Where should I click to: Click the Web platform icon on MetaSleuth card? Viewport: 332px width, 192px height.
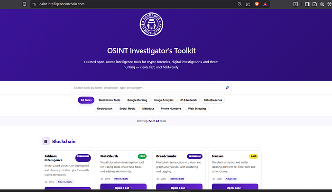point(102,179)
